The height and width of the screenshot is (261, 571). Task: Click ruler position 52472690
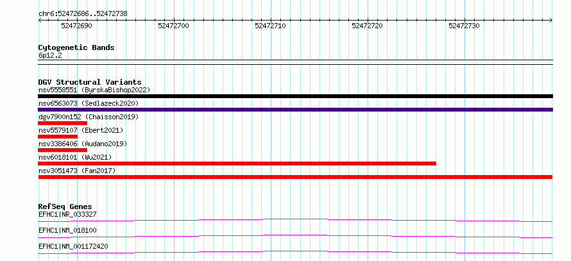(76, 26)
